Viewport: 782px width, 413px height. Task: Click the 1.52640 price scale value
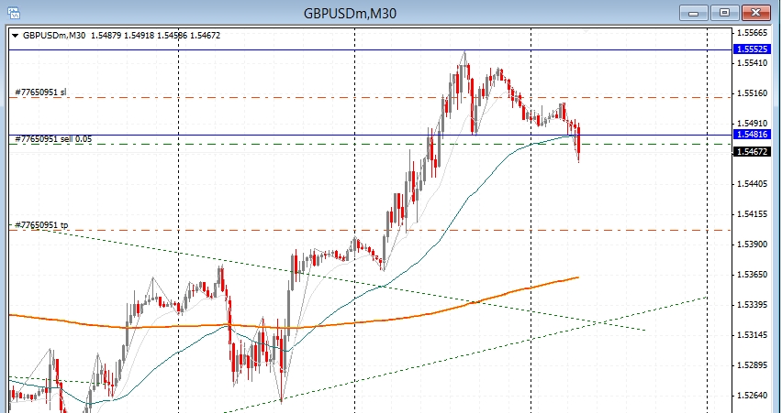point(752,395)
